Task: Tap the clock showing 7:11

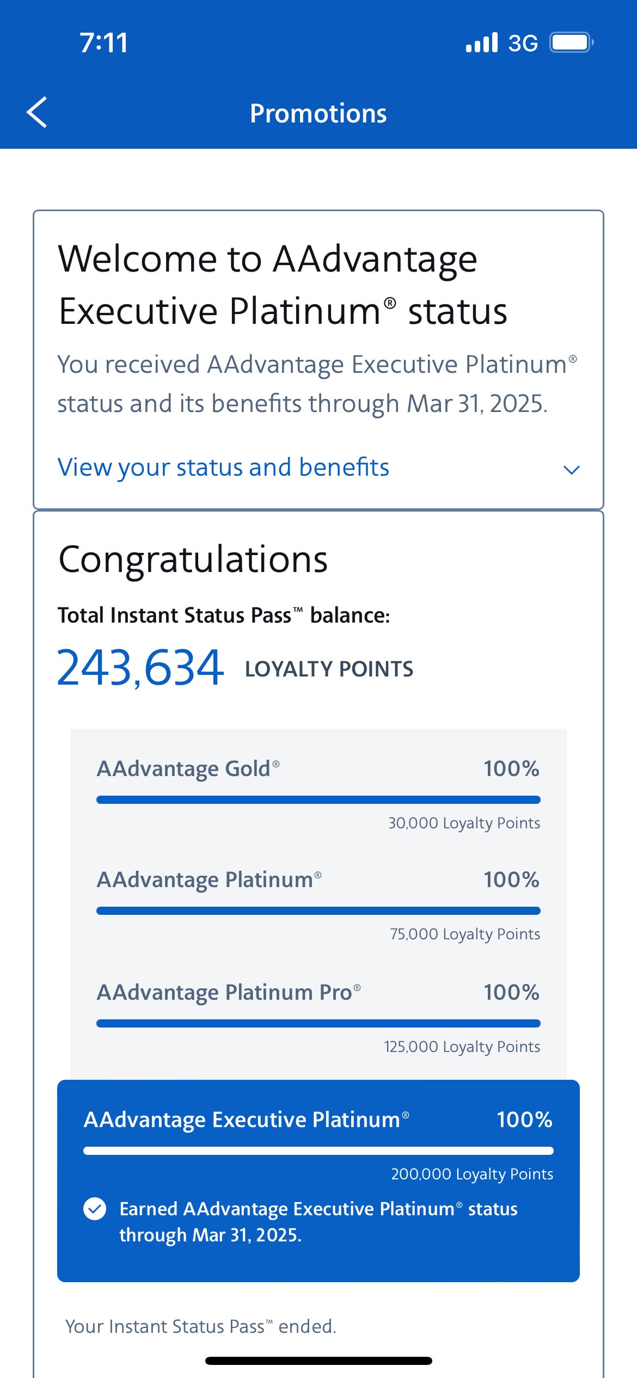Action: pos(103,42)
